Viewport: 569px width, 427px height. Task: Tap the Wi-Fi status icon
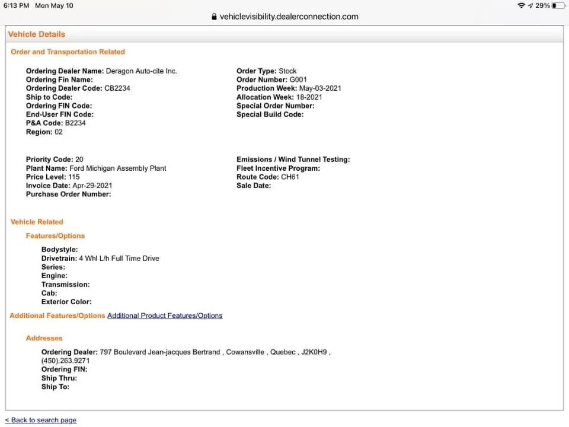coord(521,5)
